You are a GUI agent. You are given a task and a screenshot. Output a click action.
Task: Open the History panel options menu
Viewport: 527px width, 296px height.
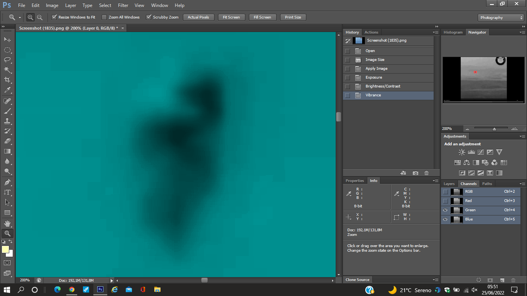pyautogui.click(x=436, y=32)
